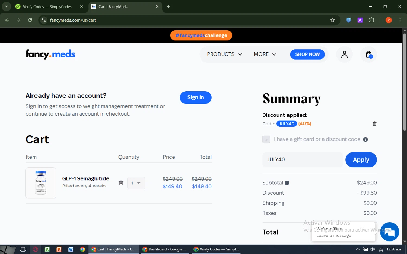Delete GLP-1 Semaglutide from cart

coord(121,183)
